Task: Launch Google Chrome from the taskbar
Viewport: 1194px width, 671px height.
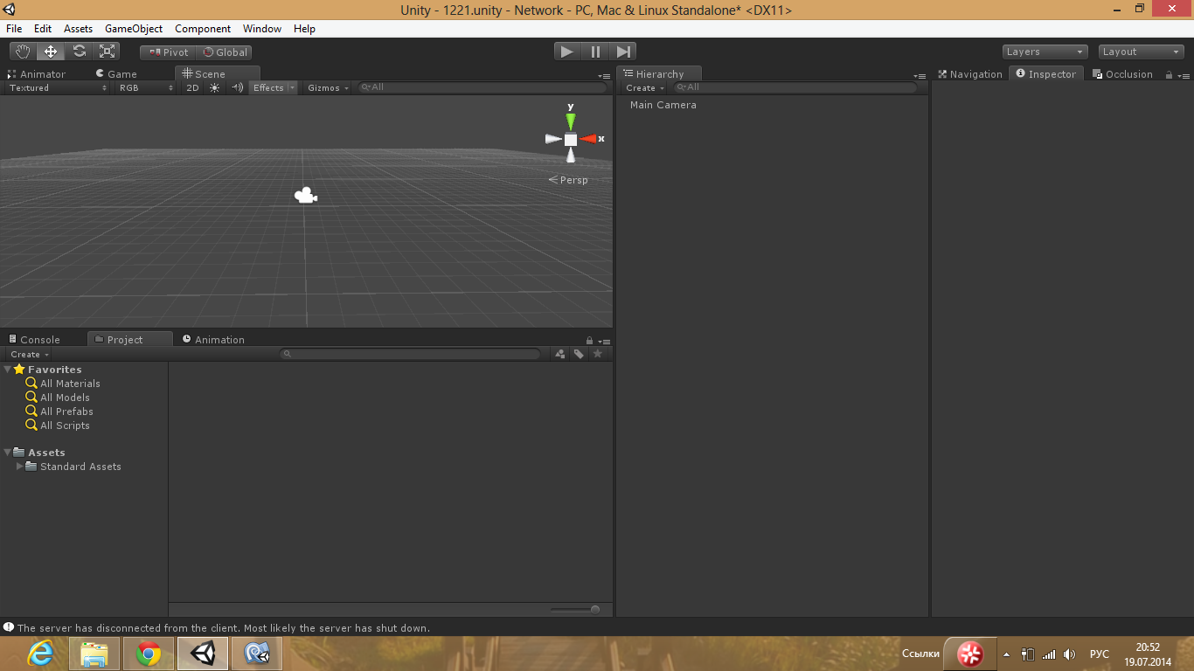Action: click(149, 654)
